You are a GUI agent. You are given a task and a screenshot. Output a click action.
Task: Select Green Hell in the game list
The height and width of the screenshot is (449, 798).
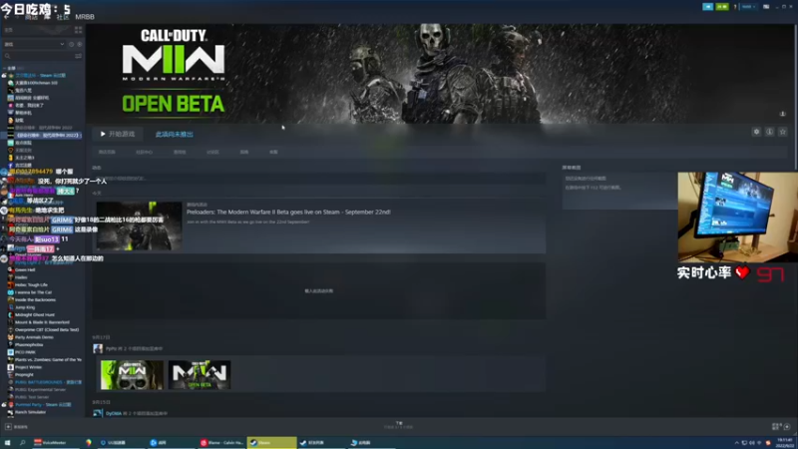pos(24,269)
